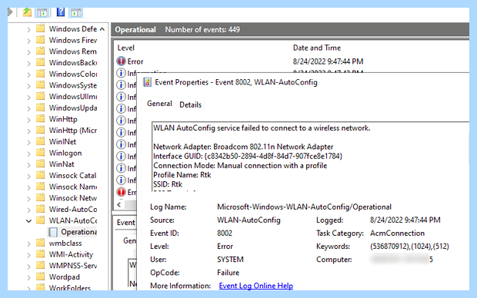Click the OpCode value Failure
Image resolution: width=477 pixels, height=298 pixels.
[x=228, y=273]
